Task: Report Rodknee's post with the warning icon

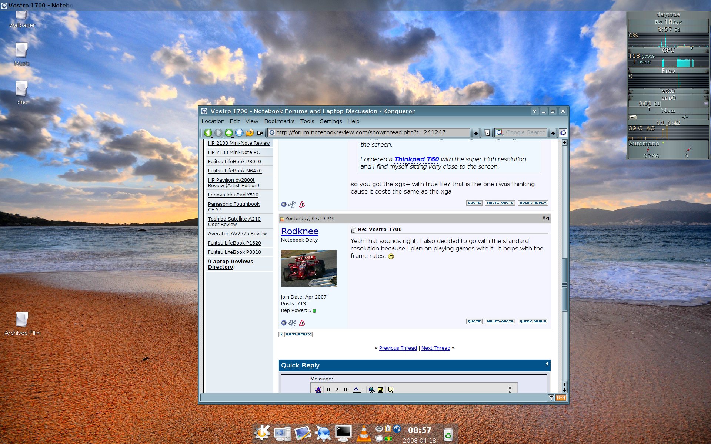Action: click(x=302, y=323)
